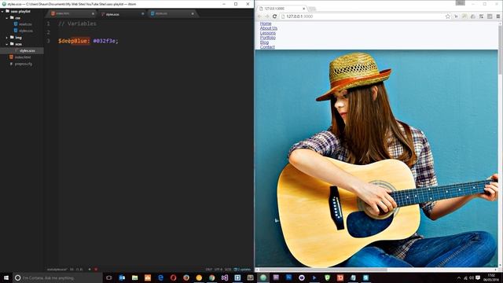Open Visual Studio from the taskbar
Viewport: 503px width, 283px height.
225,277
